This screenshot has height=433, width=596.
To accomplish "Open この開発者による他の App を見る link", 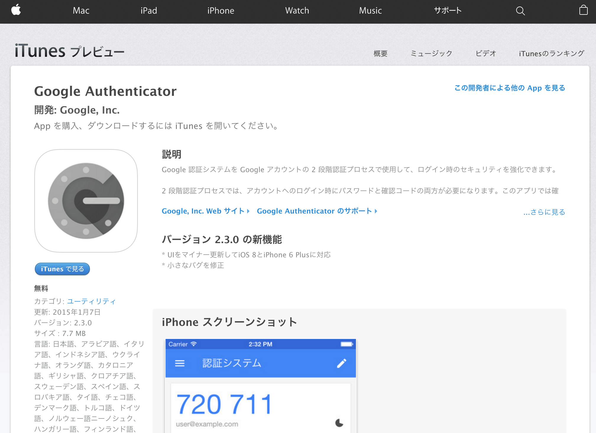I will [510, 88].
